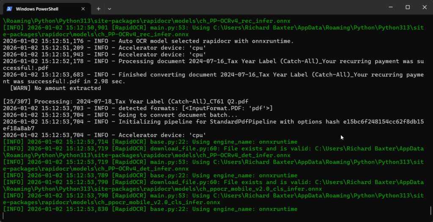This screenshot has height=222, width=433.
Task: Select the Windows PowerShell tab title
Action: (36, 8)
